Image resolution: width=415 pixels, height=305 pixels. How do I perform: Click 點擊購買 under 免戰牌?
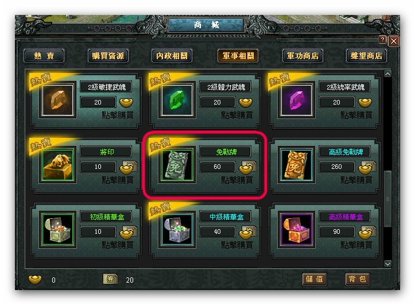237,180
